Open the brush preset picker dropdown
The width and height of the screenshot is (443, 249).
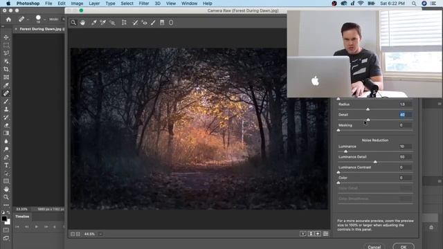(x=44, y=19)
